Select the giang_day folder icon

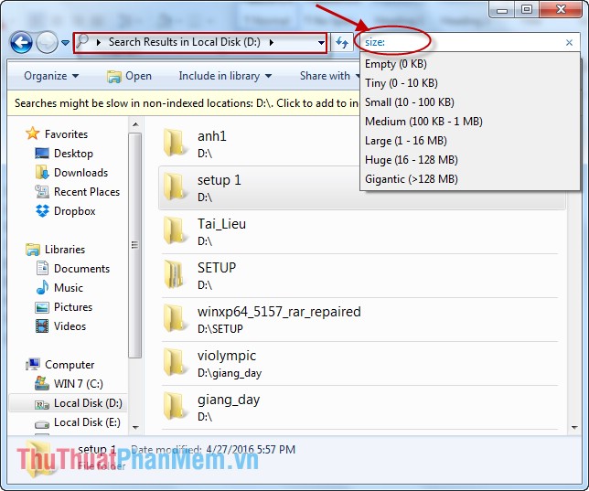(x=175, y=406)
